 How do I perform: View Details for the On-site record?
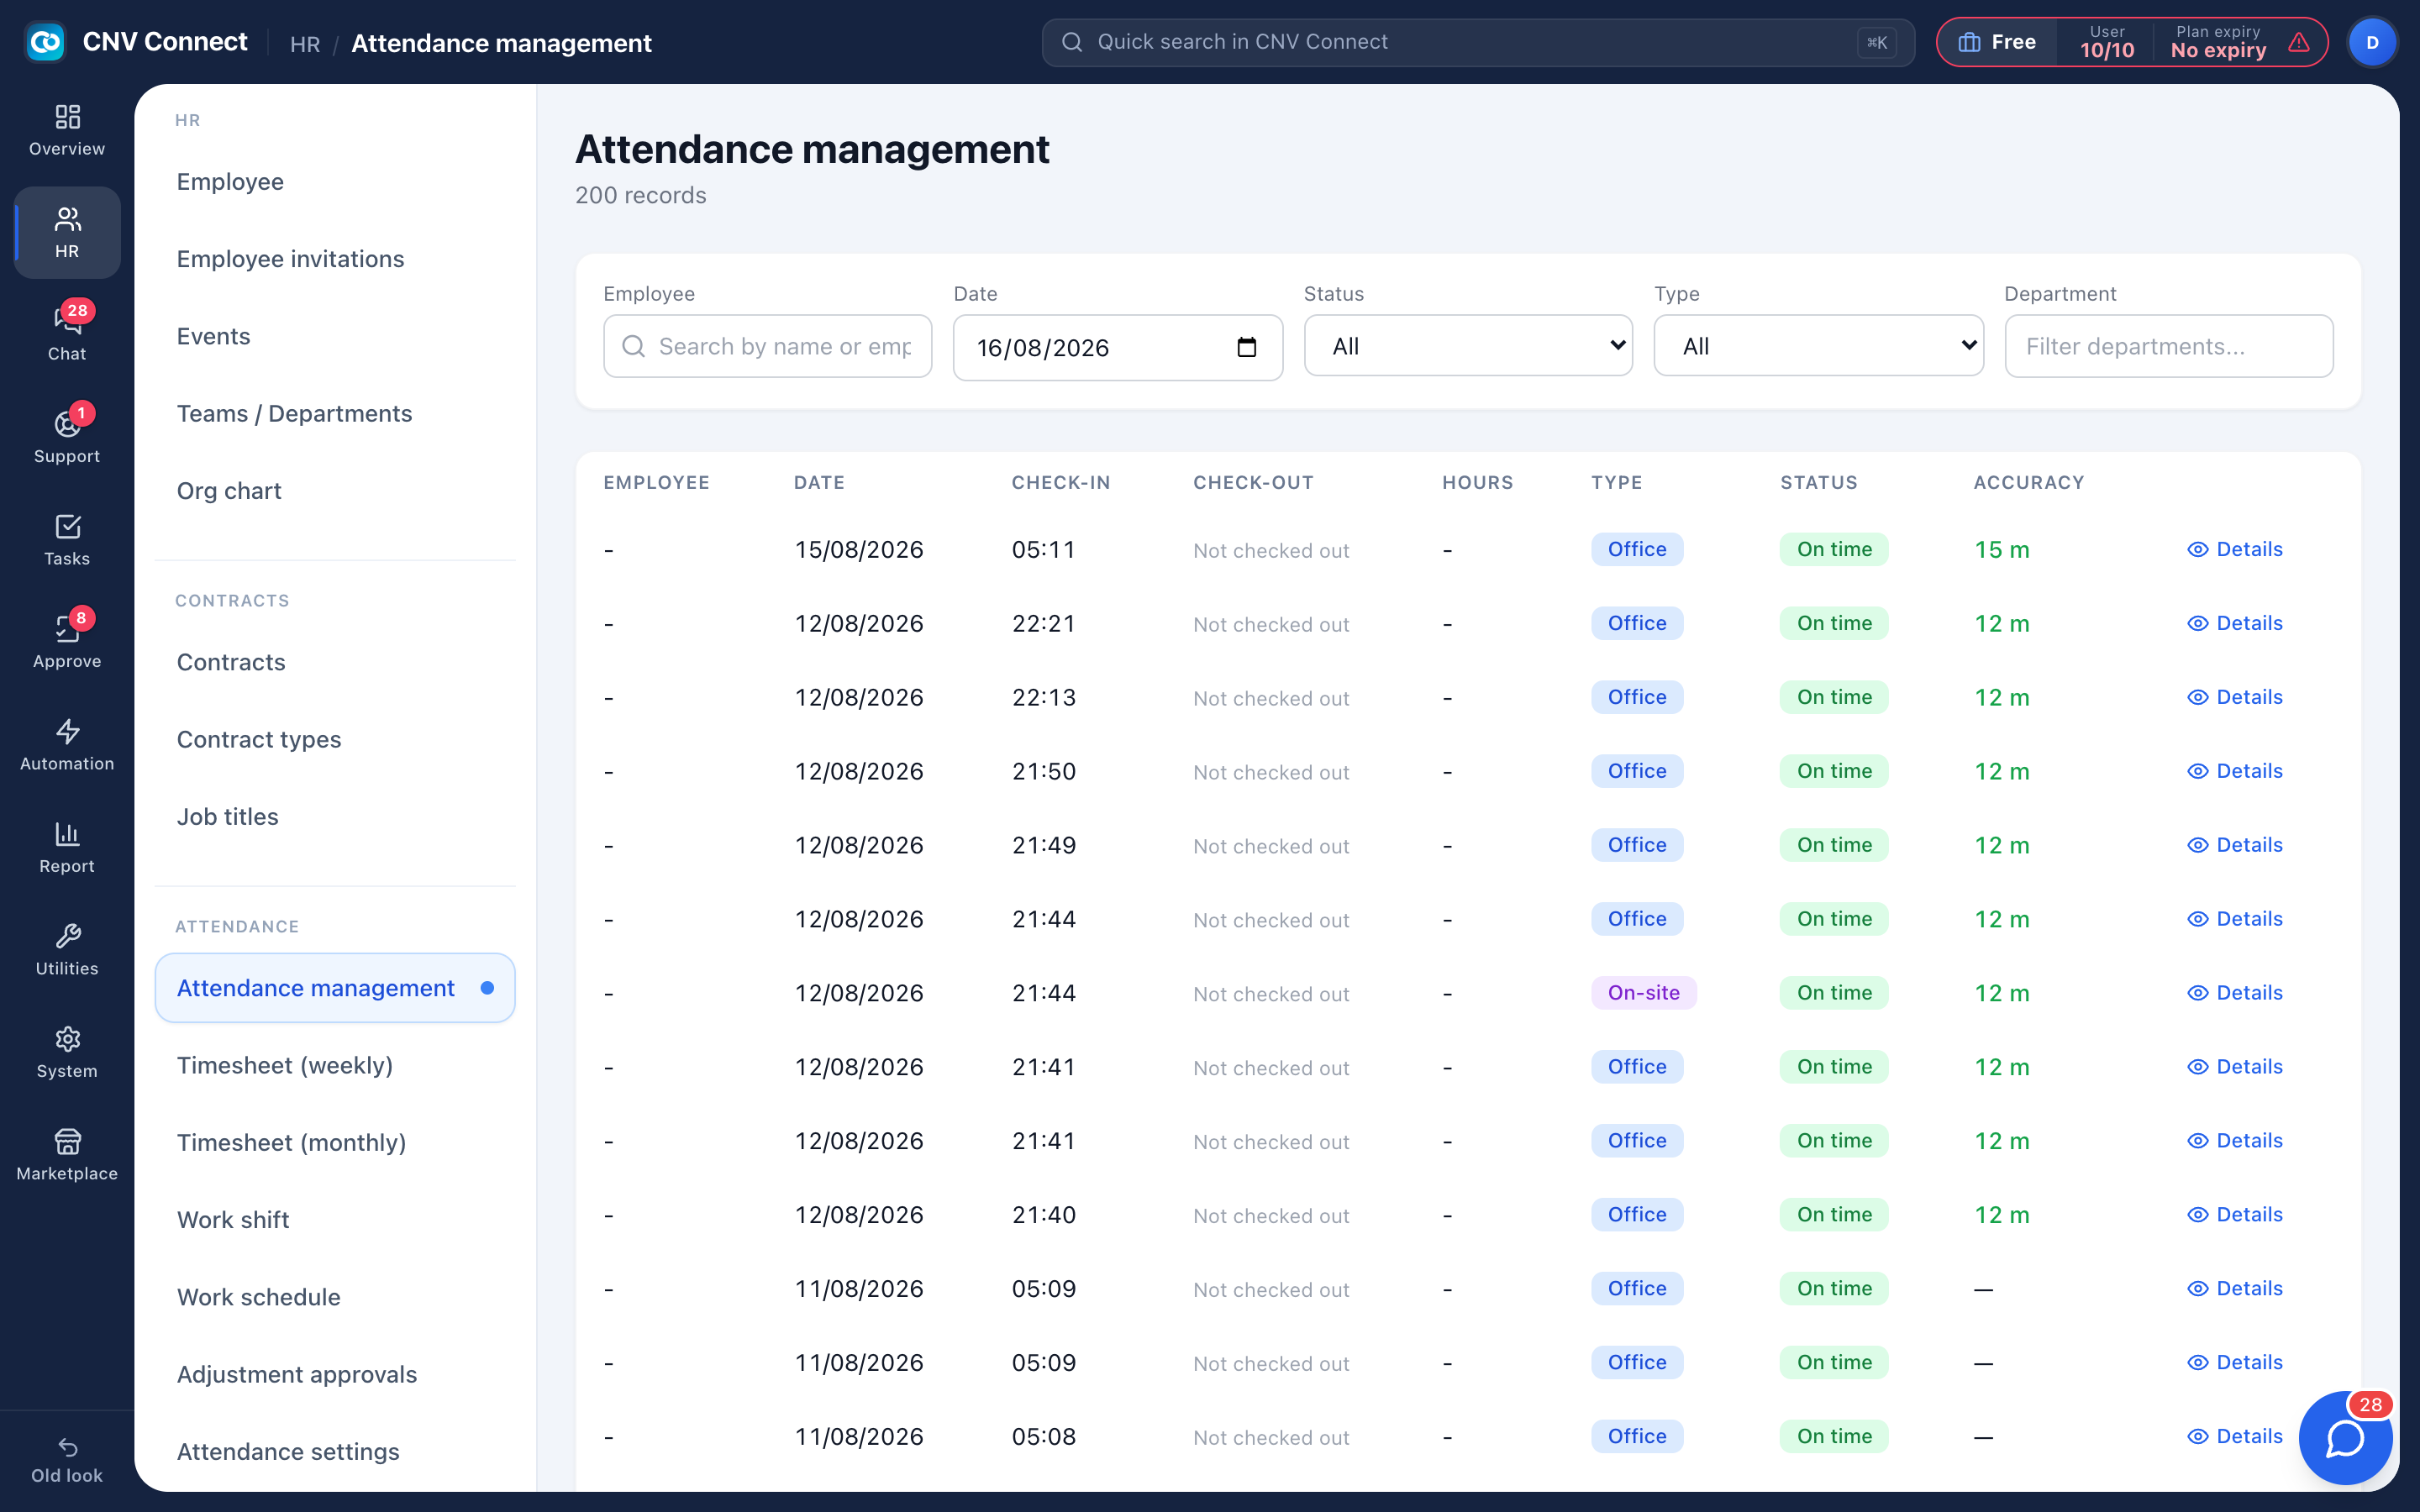coord(2235,993)
